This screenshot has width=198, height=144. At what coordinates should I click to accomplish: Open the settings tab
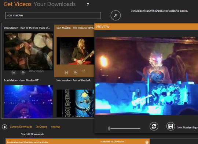(x=56, y=127)
